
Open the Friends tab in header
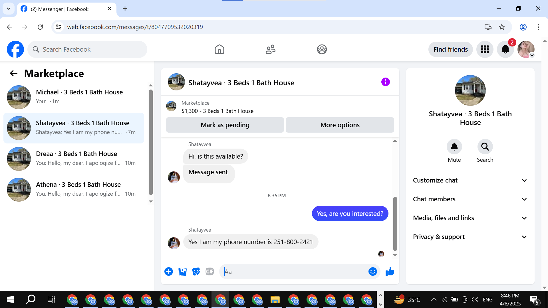pos(270,50)
